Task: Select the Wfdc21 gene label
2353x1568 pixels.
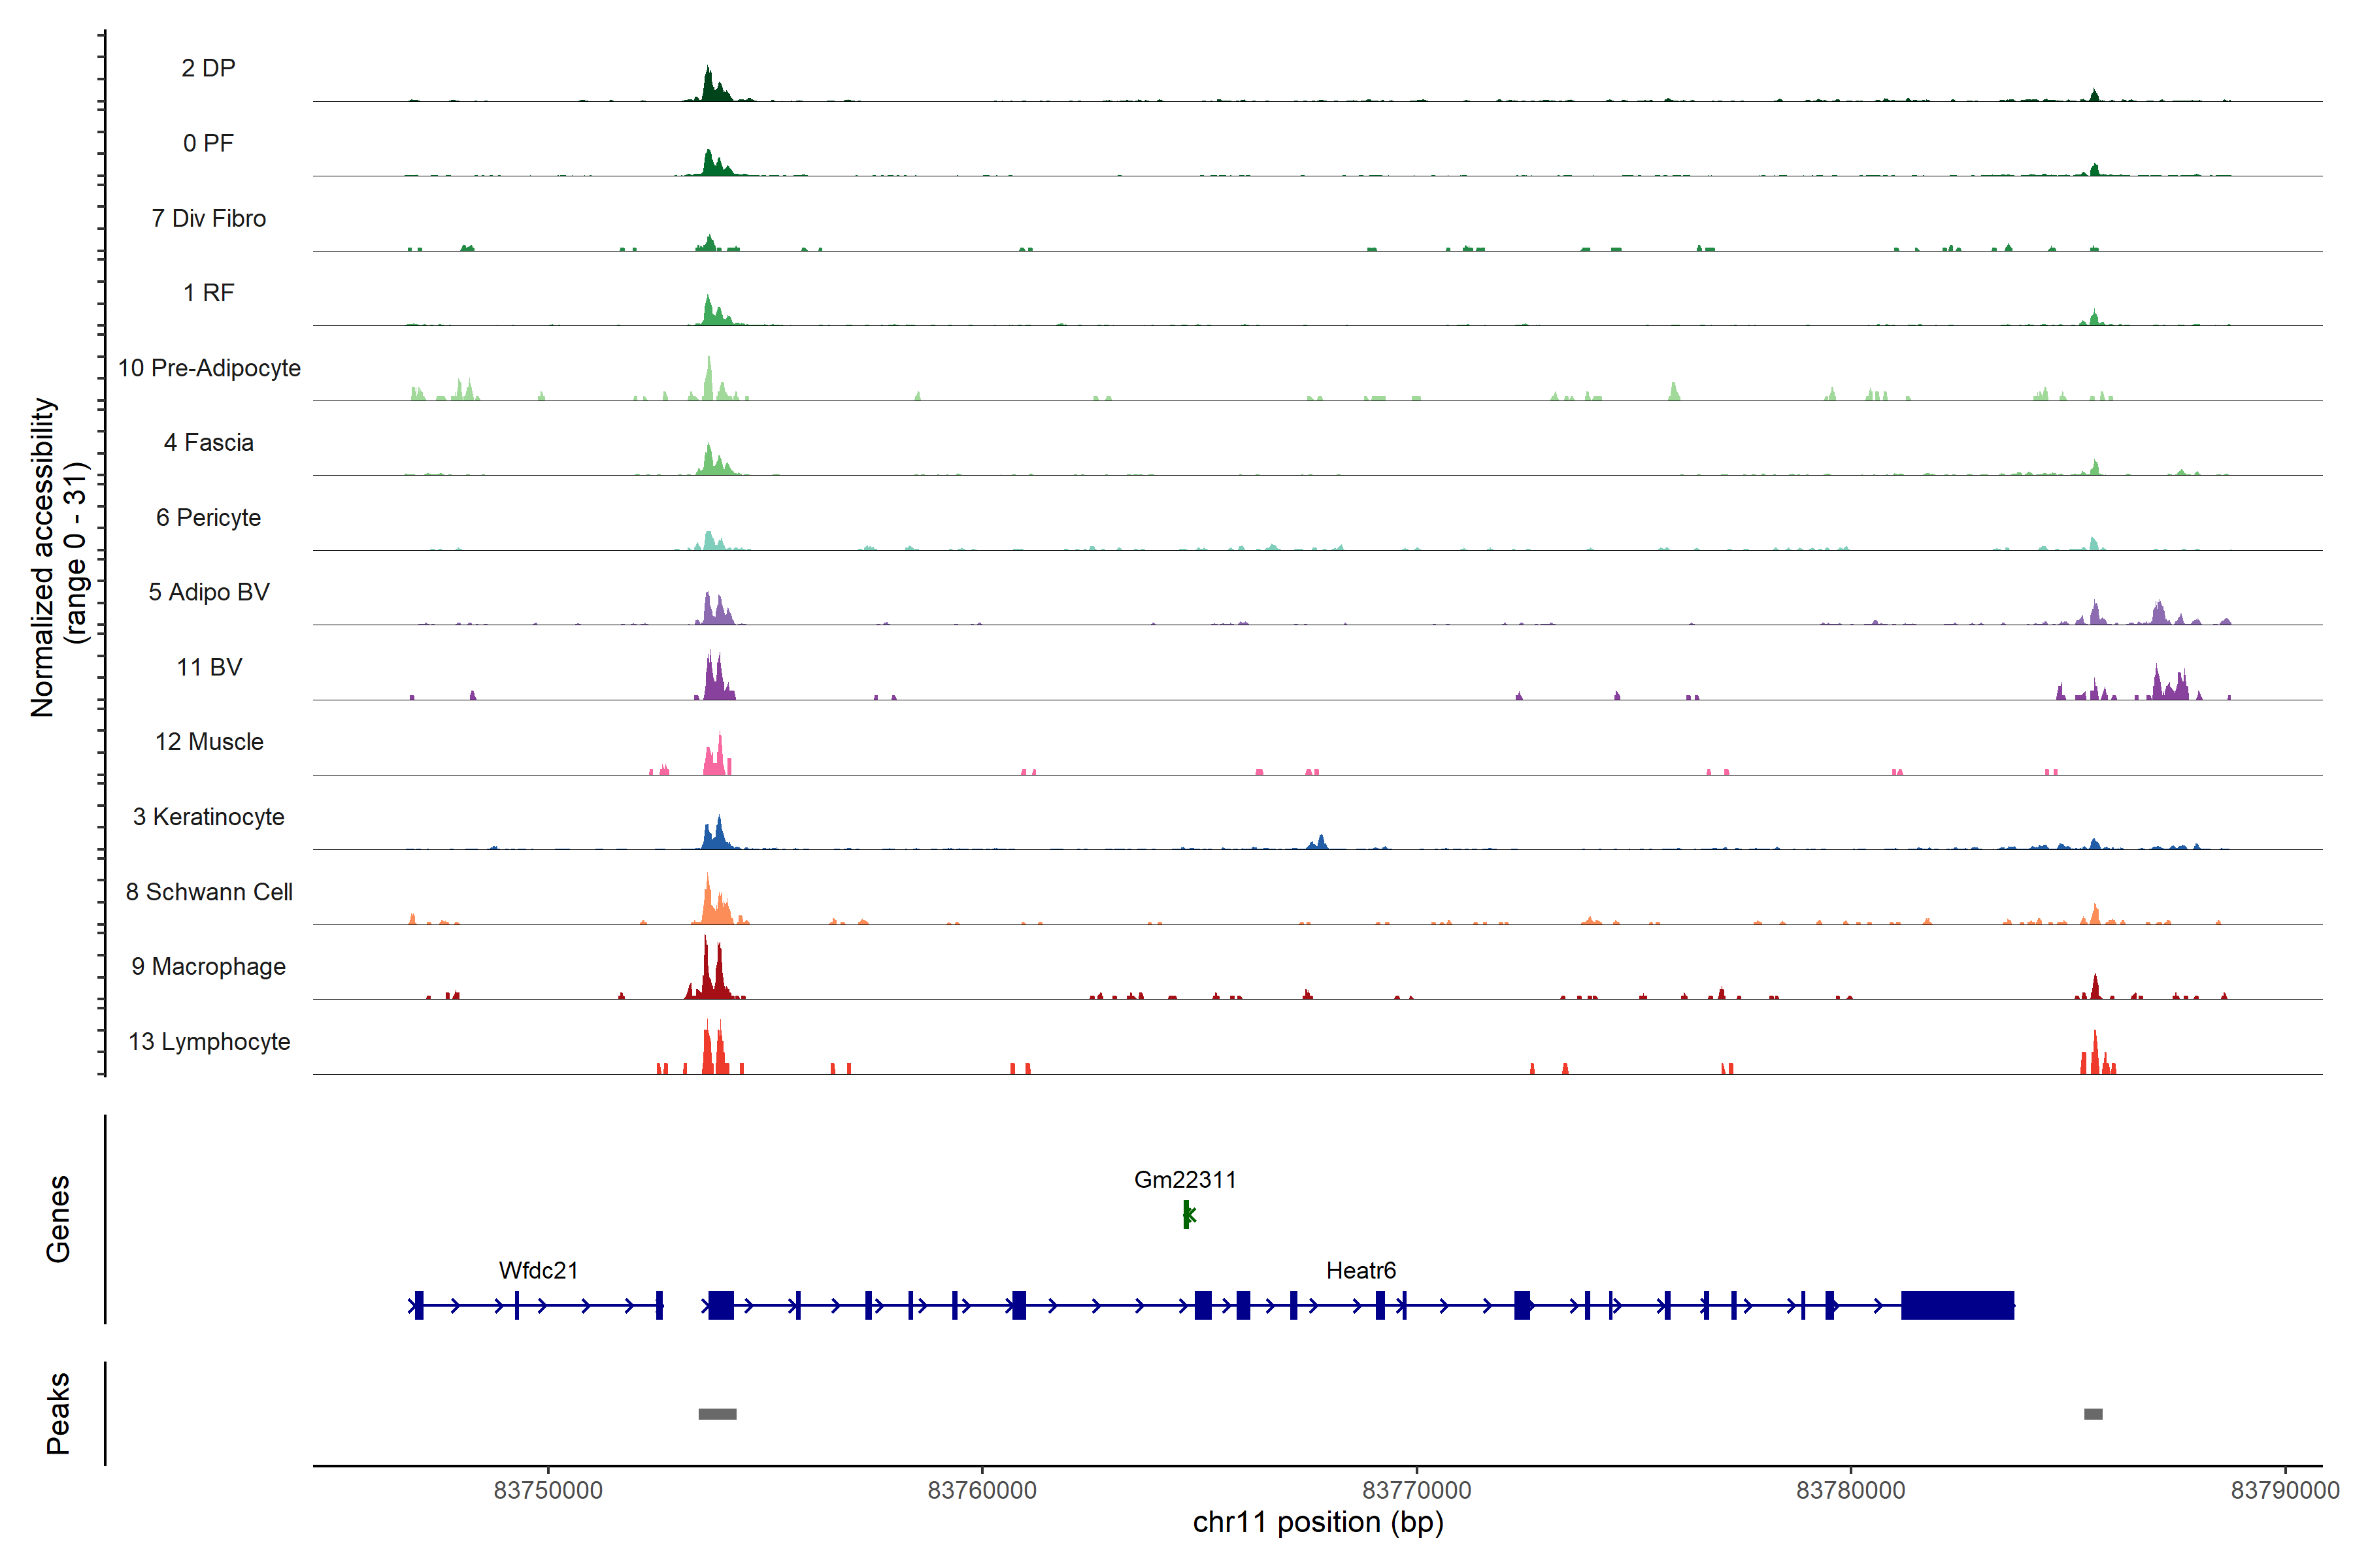Action: (538, 1270)
